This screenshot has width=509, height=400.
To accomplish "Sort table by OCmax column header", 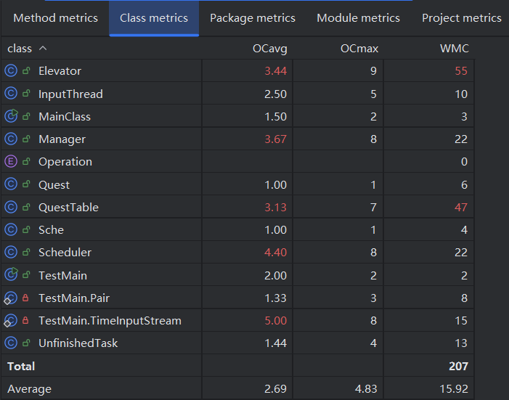I will coord(359,49).
